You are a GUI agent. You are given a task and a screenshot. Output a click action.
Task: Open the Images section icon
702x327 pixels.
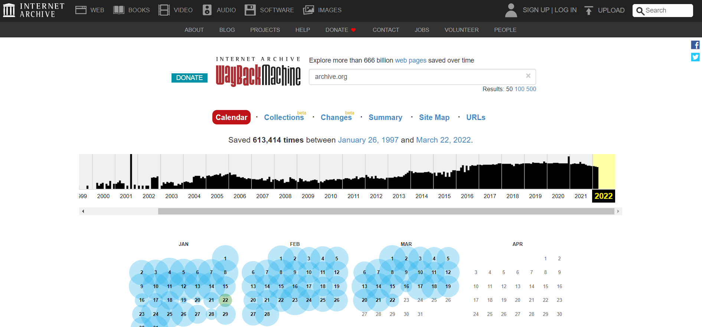point(308,10)
